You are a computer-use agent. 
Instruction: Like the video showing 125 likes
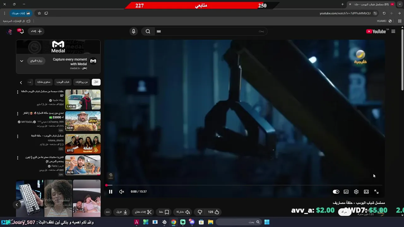(213, 212)
